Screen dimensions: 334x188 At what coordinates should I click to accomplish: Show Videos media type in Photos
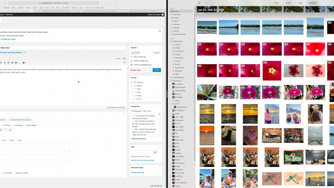click(178, 45)
